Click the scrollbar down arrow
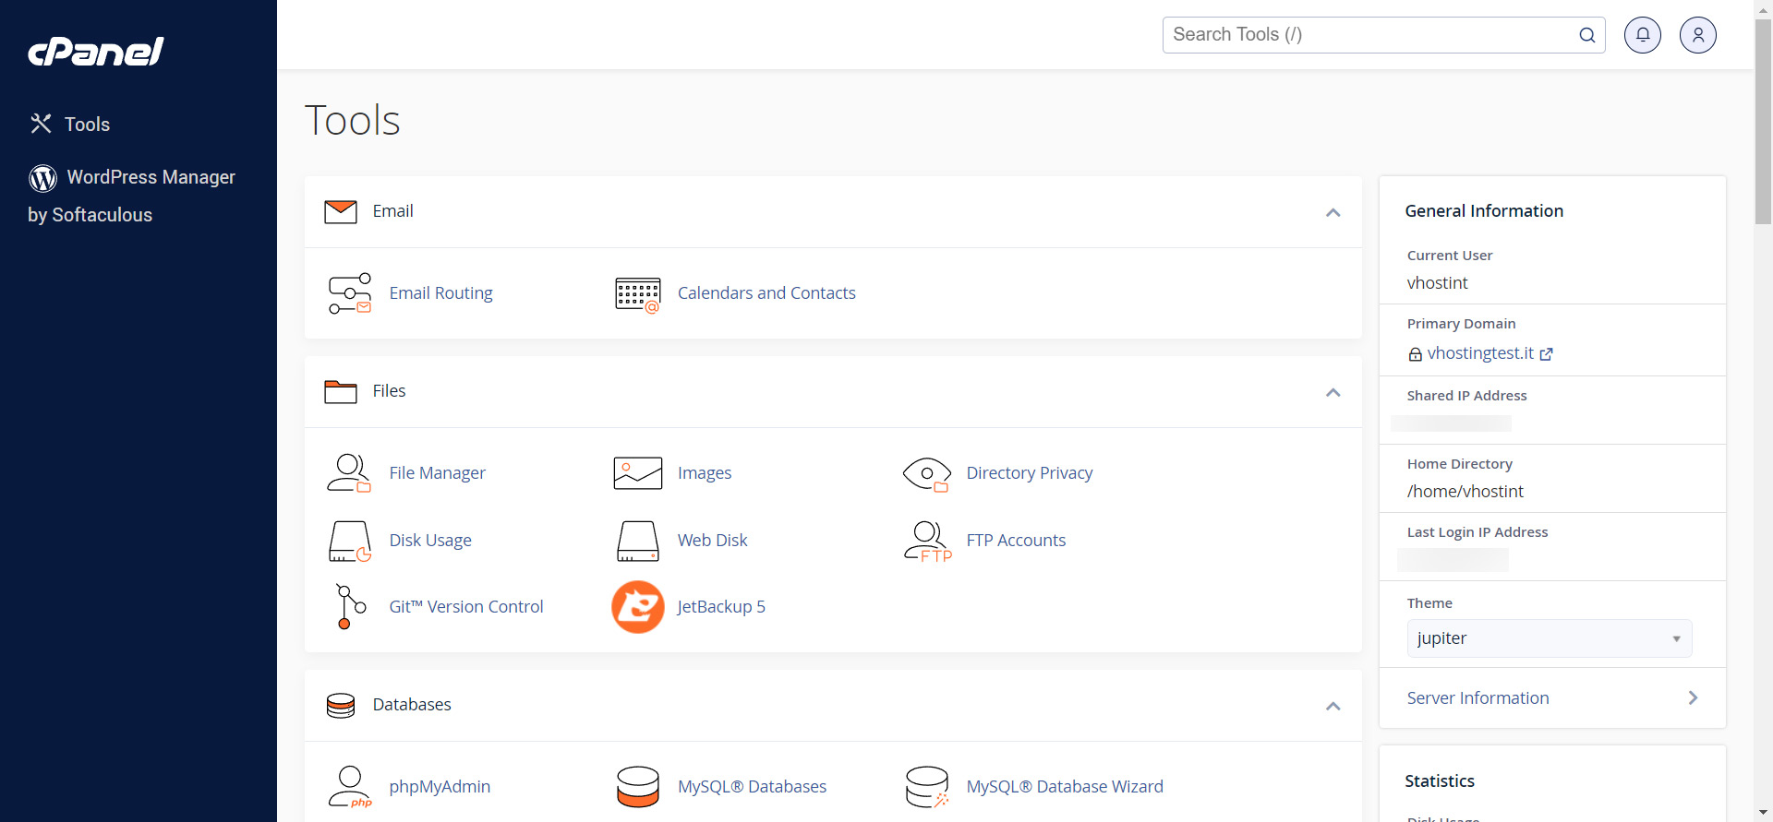This screenshot has height=822, width=1773. click(1764, 813)
